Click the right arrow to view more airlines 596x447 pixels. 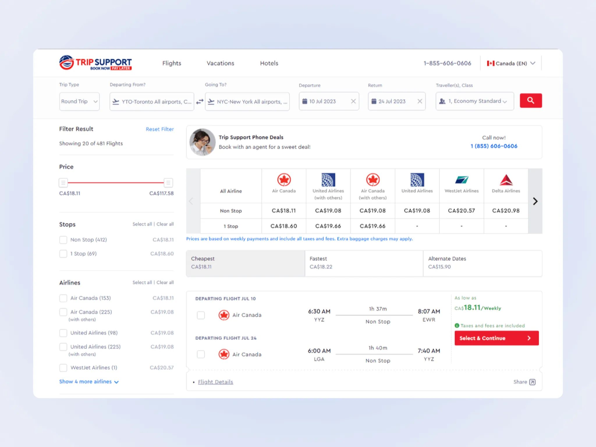coord(535,201)
